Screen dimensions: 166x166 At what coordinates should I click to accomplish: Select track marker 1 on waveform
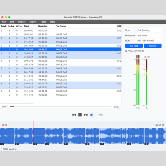coord(2,144)
